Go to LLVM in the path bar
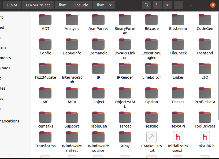The width and height of the screenshot is (219, 159). click(12, 5)
